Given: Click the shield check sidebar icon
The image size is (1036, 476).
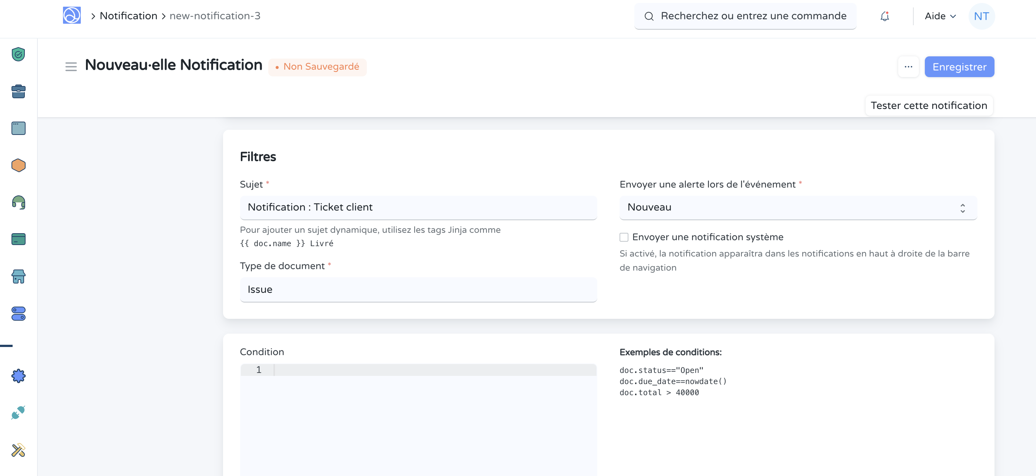Looking at the screenshot, I should click(19, 54).
